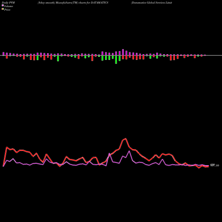Click the longest green bar below baseline
This screenshot has width=222, height=222.
pyautogui.click(x=116, y=59)
